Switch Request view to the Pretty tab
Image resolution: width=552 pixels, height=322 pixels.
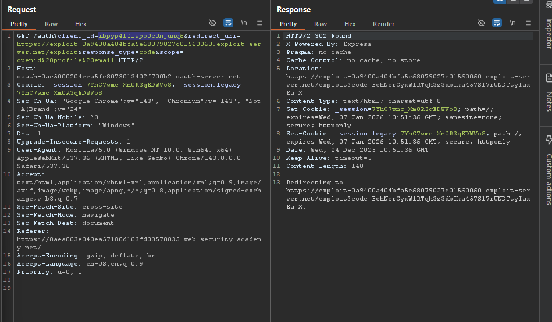tap(19, 24)
